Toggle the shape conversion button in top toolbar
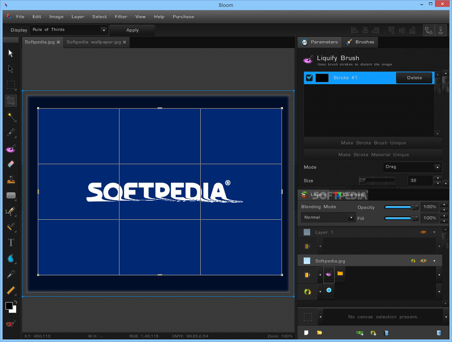The image size is (452, 342). (x=429, y=30)
